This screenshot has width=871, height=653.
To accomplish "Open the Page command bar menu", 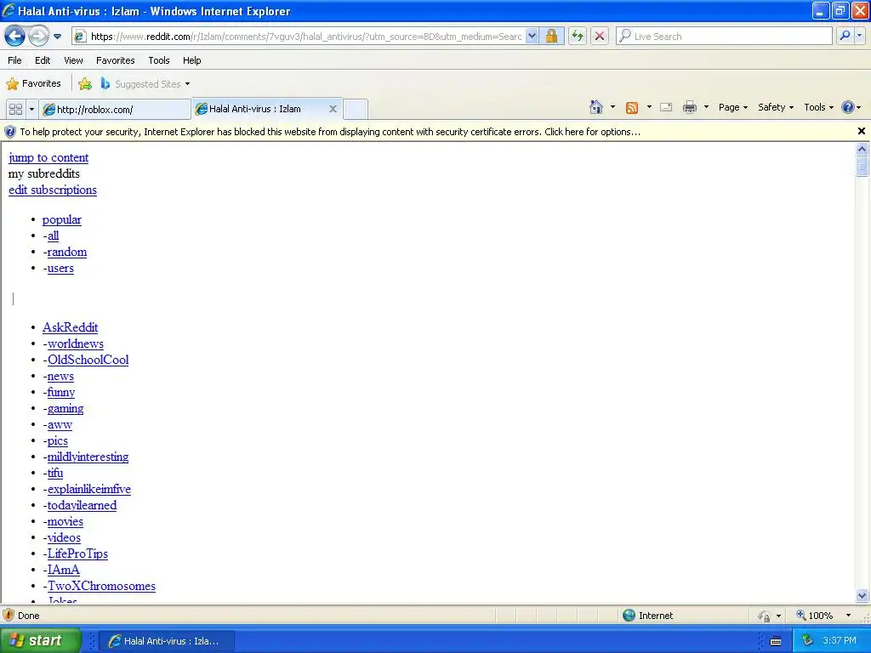I will pyautogui.click(x=732, y=107).
